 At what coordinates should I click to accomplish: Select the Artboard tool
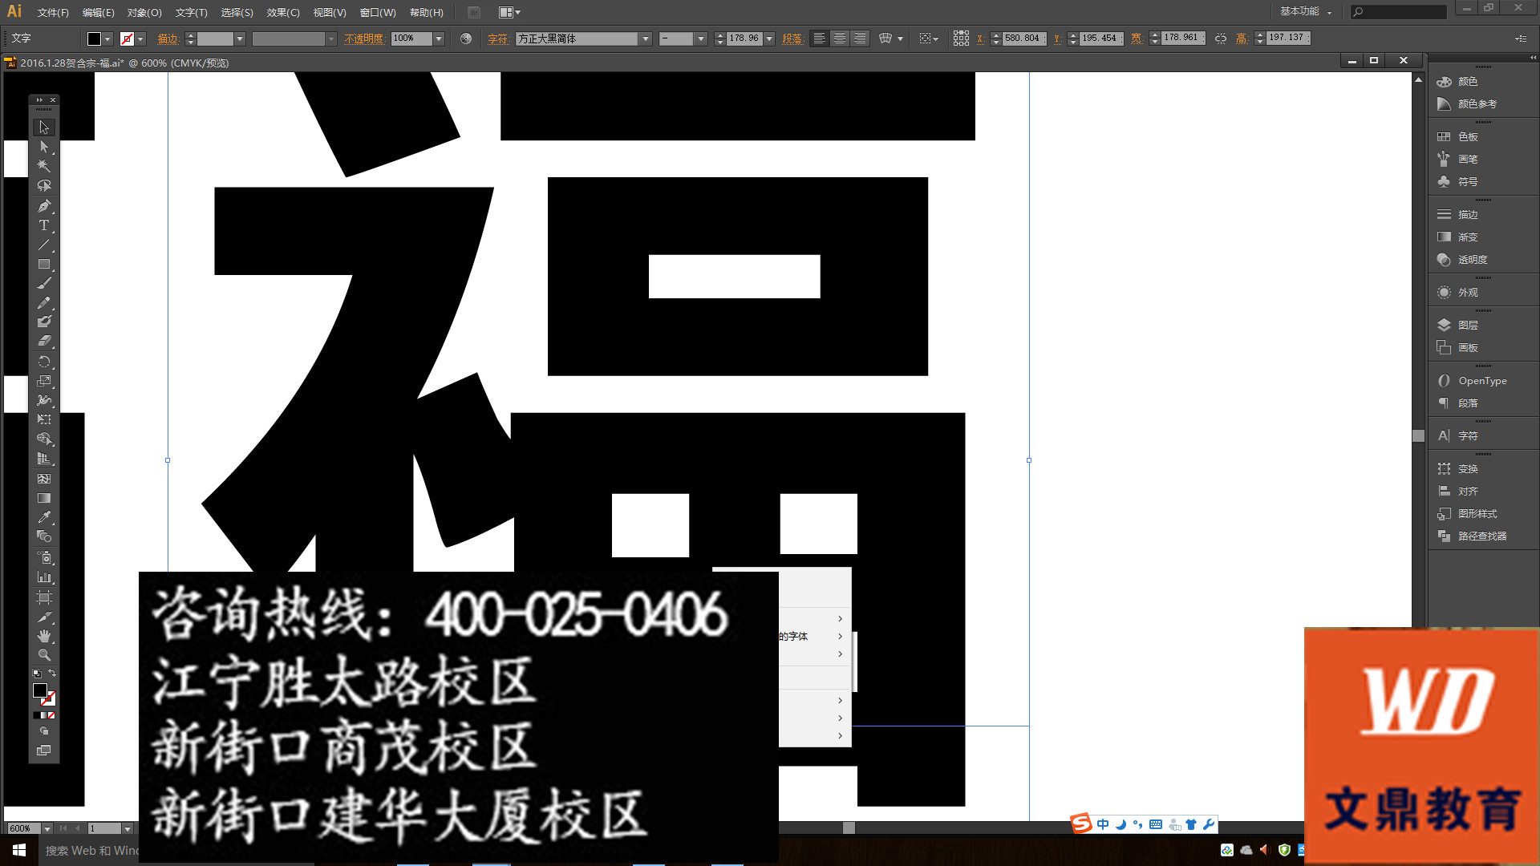tap(44, 597)
